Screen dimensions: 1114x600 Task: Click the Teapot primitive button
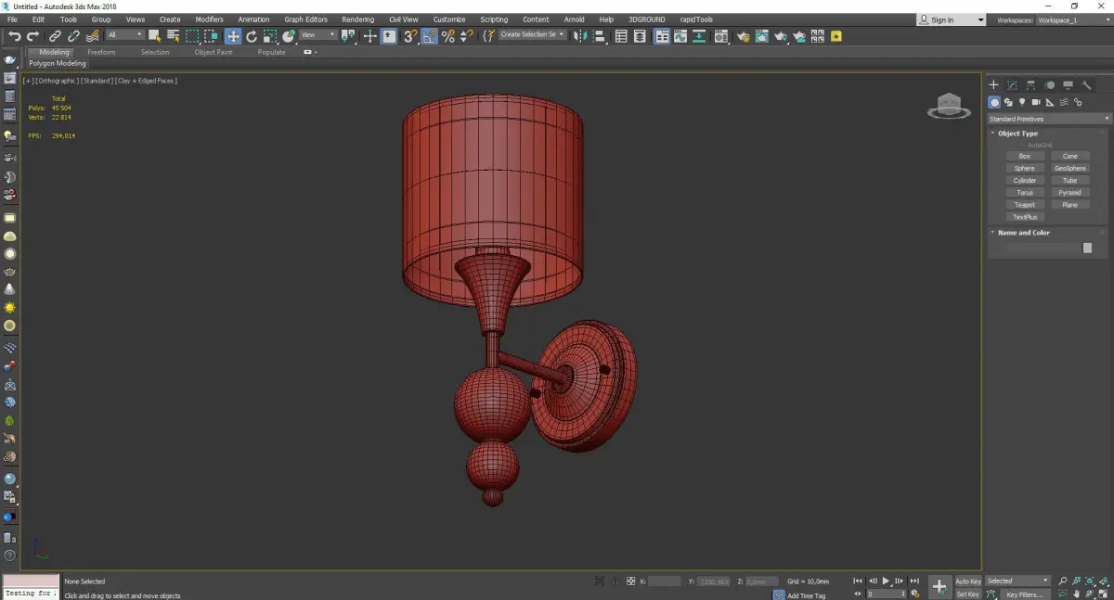pyautogui.click(x=1024, y=205)
